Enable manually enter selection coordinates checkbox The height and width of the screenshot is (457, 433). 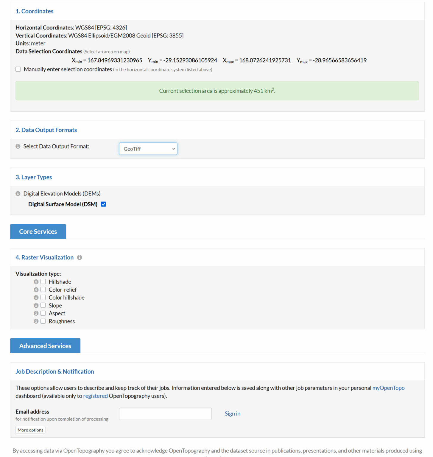[18, 69]
